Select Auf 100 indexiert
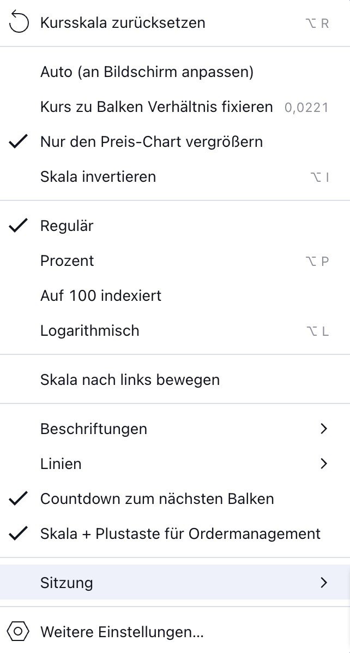 pos(101,295)
